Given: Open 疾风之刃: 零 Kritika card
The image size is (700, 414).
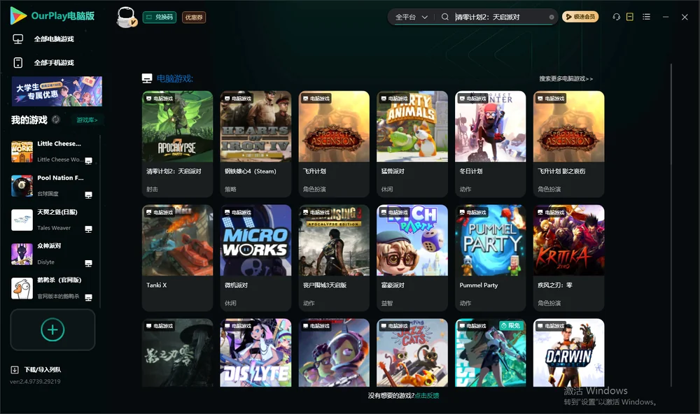Looking at the screenshot, I should click(x=568, y=258).
